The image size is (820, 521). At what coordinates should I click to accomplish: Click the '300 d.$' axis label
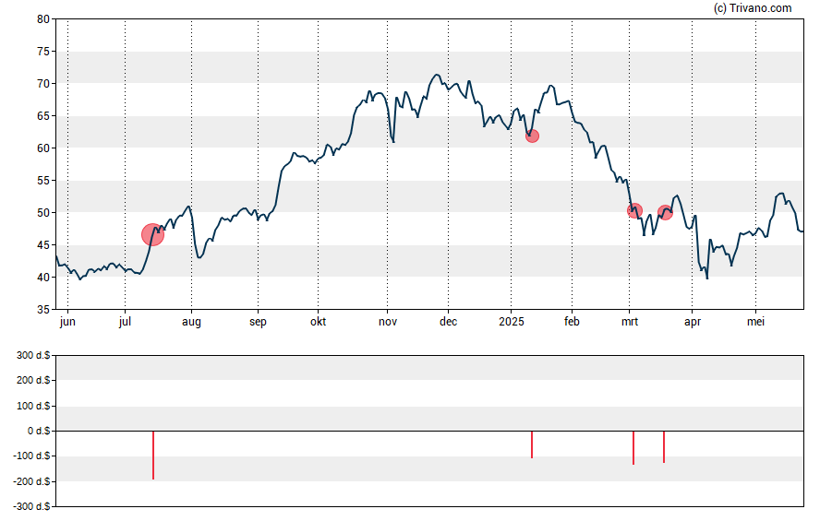[33, 356]
